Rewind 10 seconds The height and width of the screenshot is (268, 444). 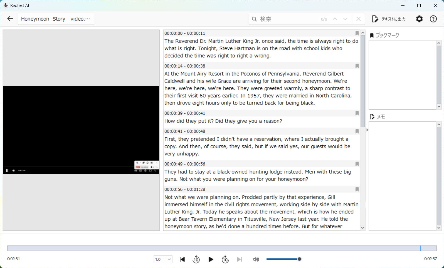coord(196,259)
